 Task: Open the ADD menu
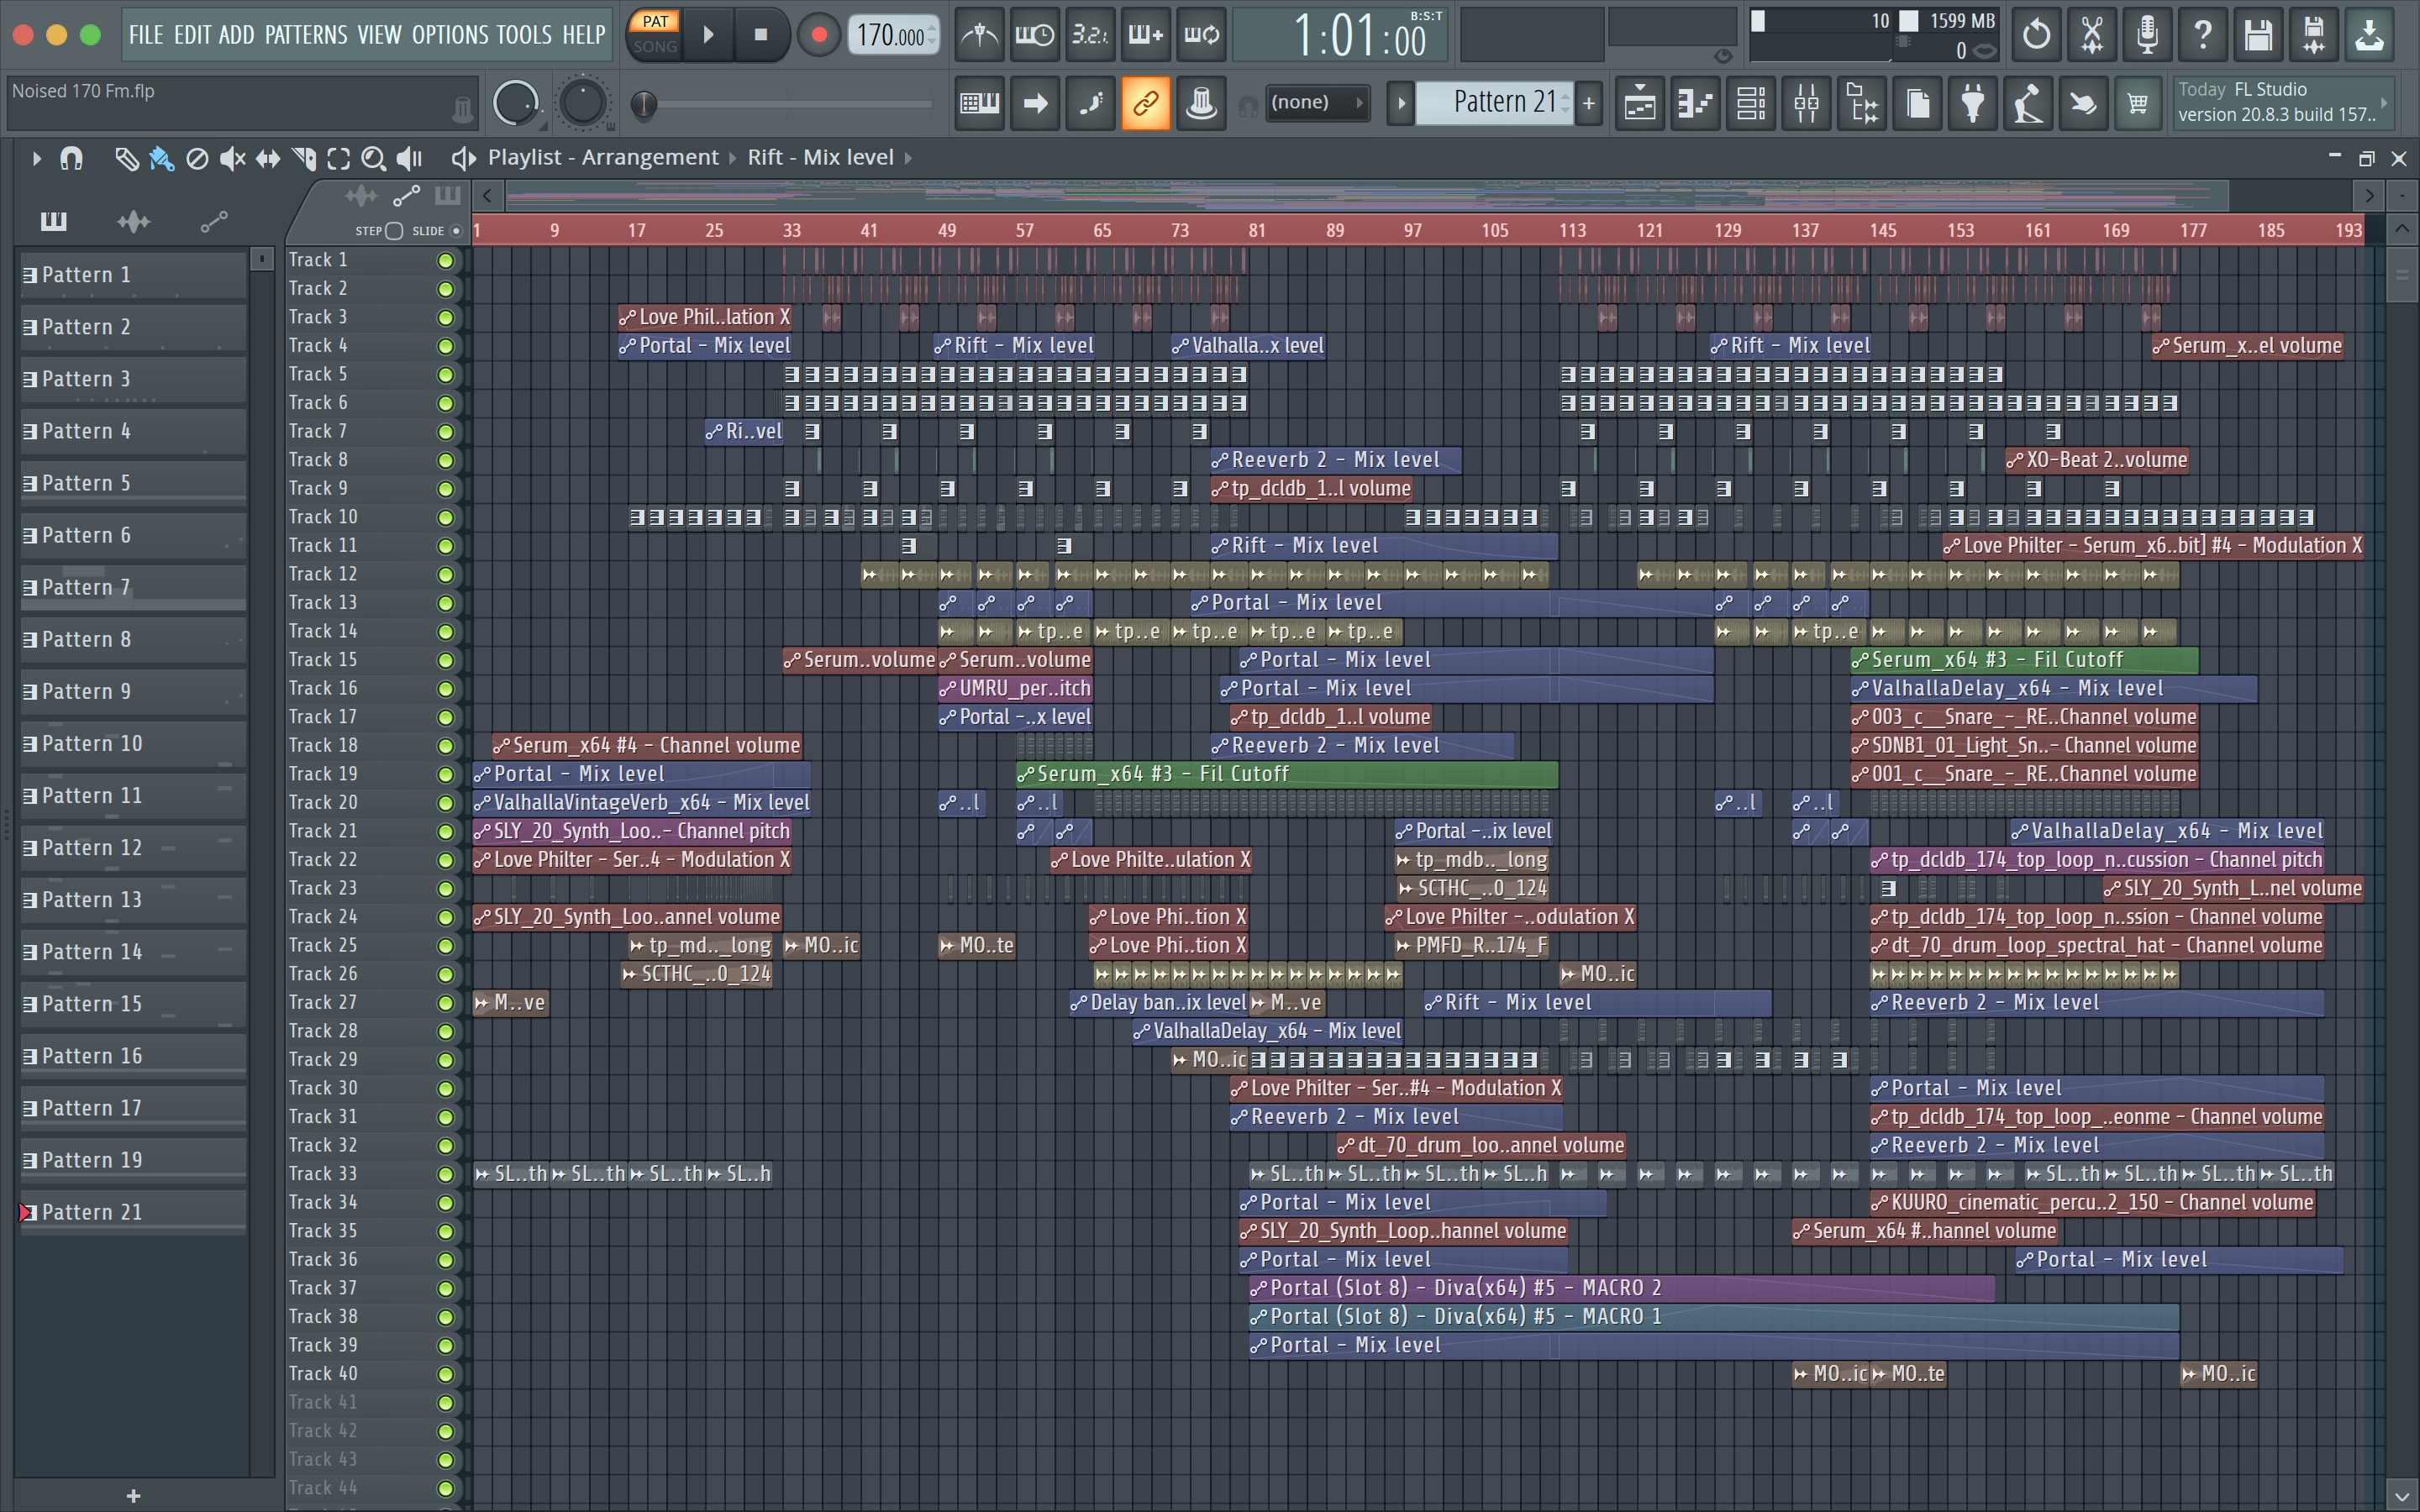click(236, 35)
